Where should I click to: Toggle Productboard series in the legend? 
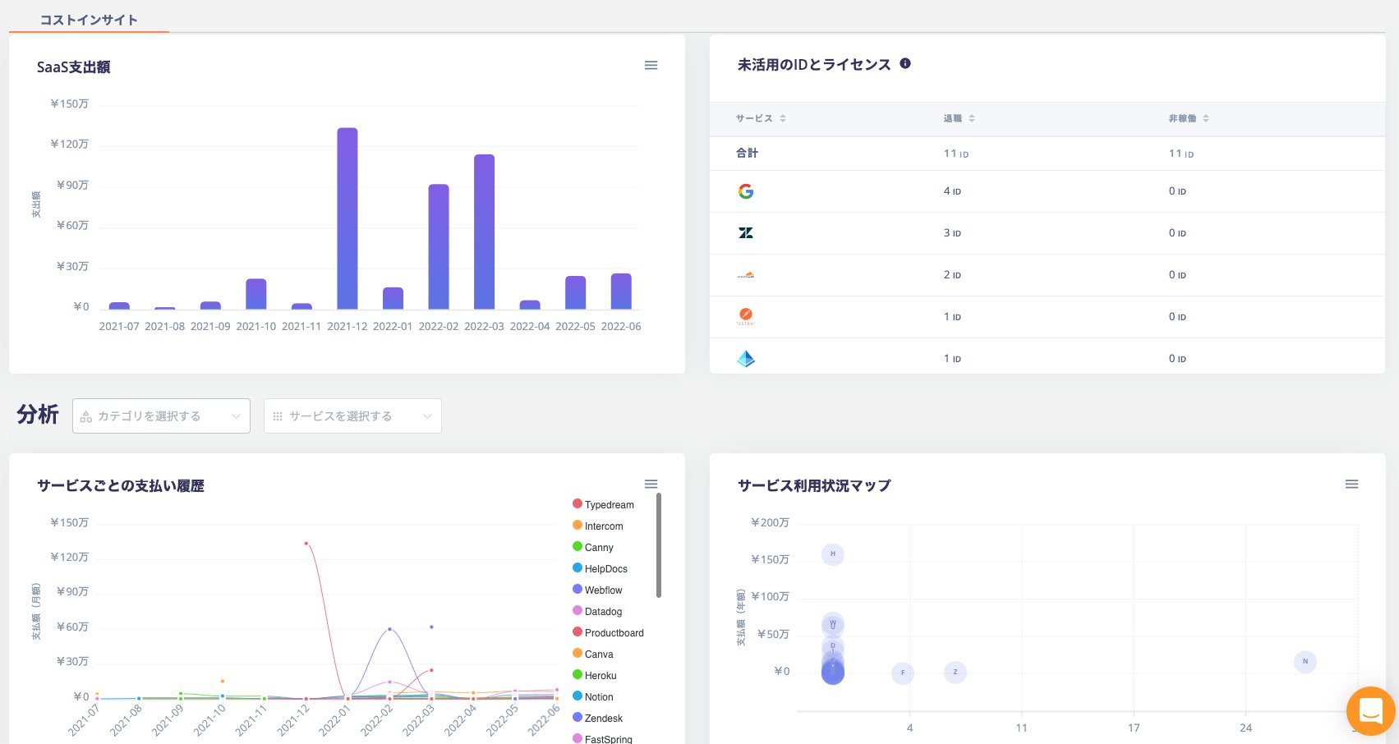coord(608,632)
